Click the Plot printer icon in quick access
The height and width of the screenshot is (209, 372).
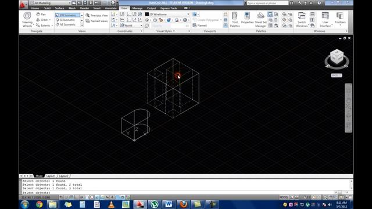(113, 3)
